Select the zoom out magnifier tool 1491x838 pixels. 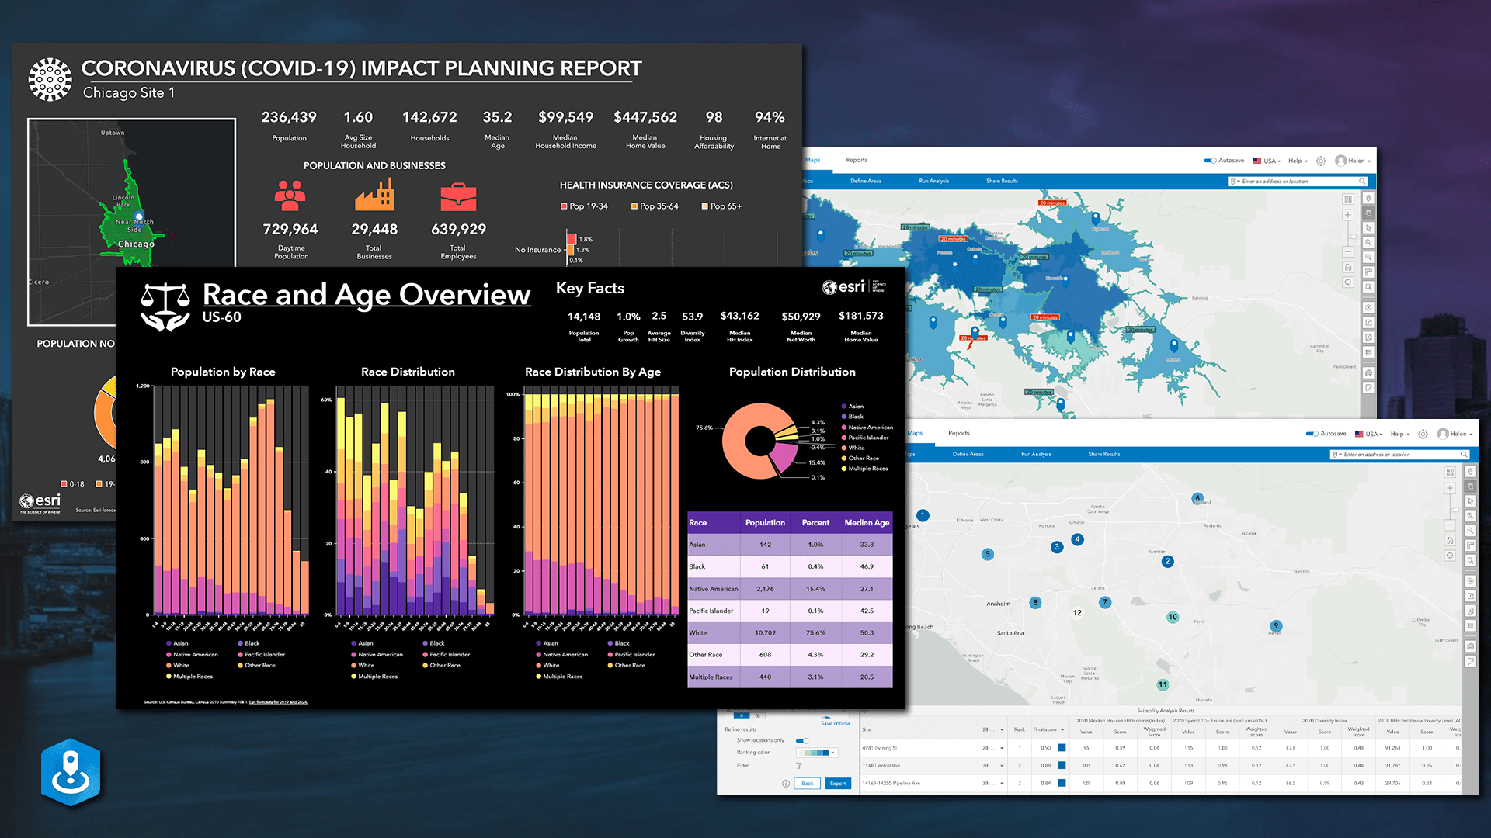click(x=1369, y=257)
